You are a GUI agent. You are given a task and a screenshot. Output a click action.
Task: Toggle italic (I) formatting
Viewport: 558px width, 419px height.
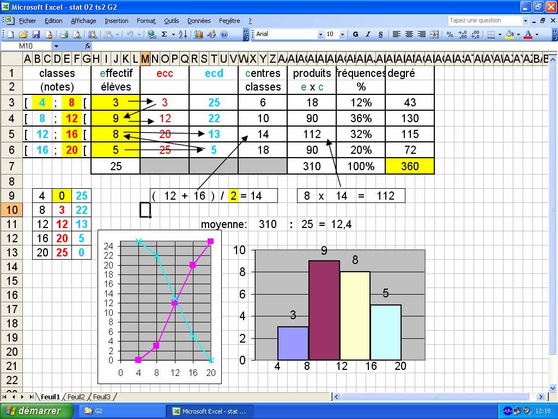(x=368, y=34)
